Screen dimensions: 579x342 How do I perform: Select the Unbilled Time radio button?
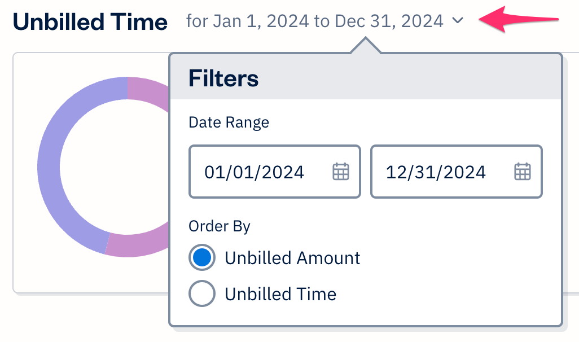(x=202, y=294)
